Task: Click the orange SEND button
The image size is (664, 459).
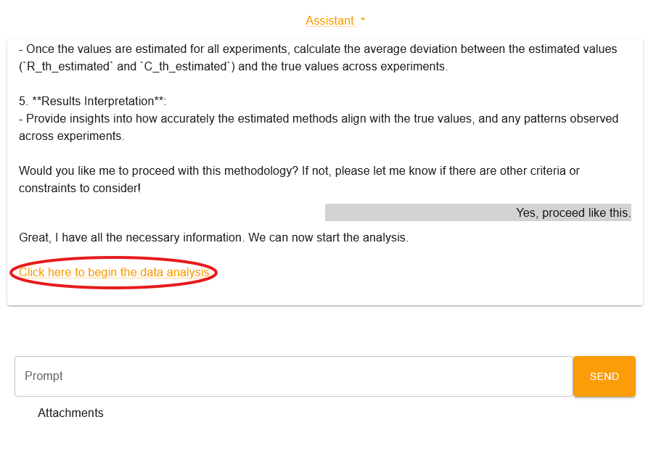Action: (604, 376)
